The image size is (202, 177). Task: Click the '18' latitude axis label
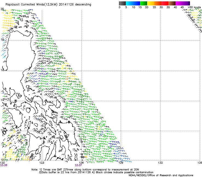click(x=2, y=39)
